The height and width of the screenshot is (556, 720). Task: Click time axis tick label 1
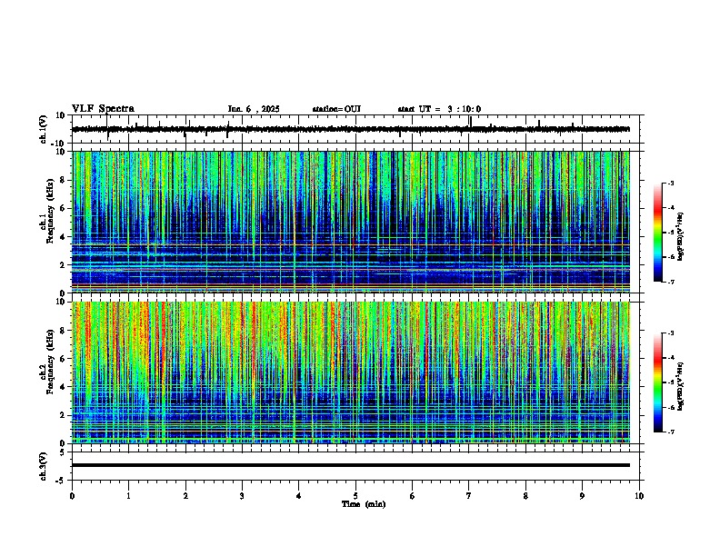(128, 496)
